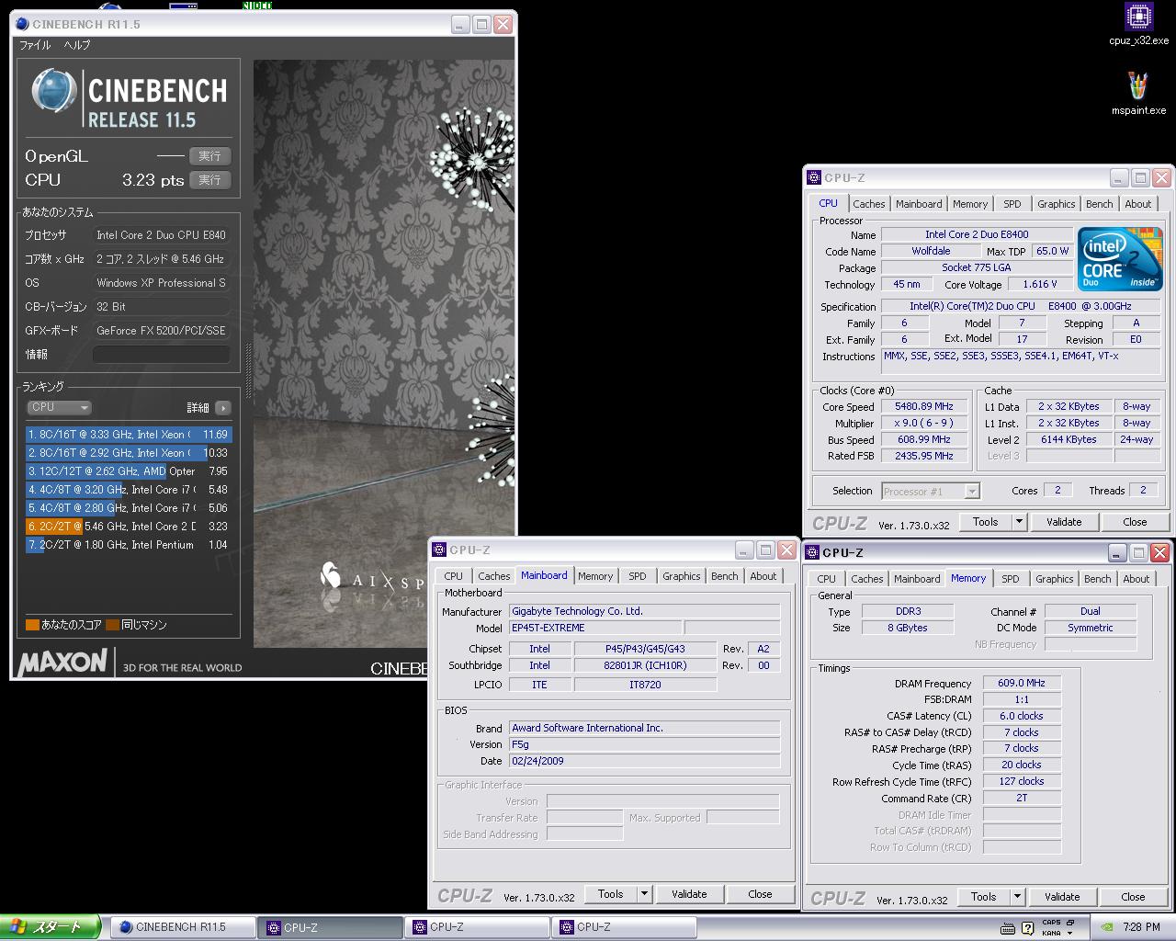This screenshot has width=1176, height=941.
Task: Expand Tools dropdown arrow in Memory CPU-Z window
Action: coord(1017,897)
